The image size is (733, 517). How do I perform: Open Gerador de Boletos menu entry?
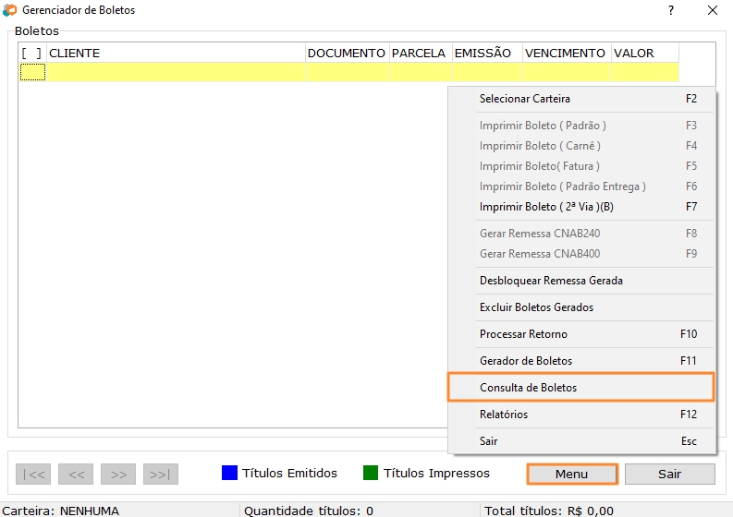pyautogui.click(x=525, y=361)
